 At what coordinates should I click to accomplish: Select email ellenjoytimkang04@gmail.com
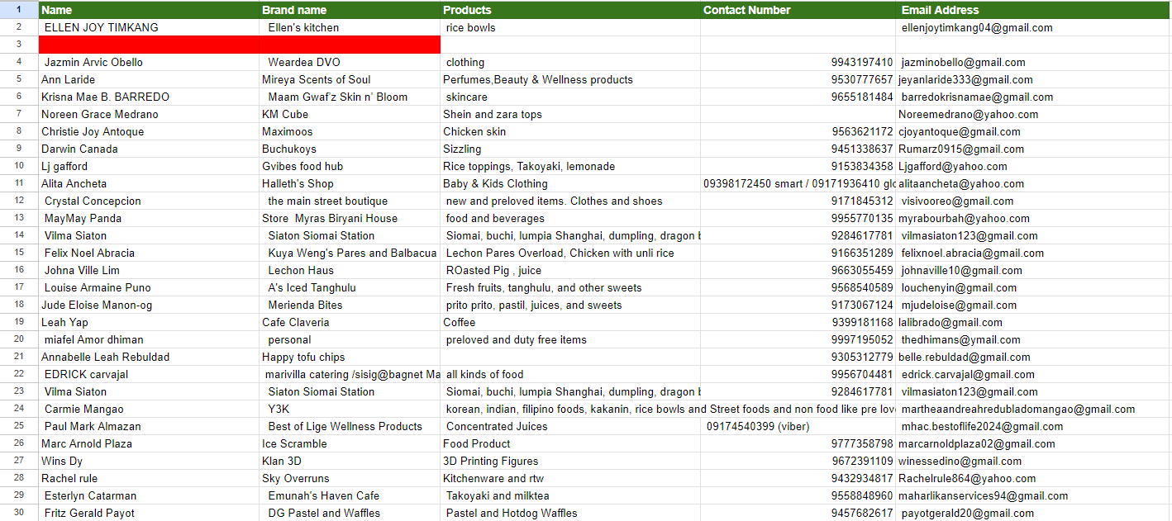(1034, 27)
